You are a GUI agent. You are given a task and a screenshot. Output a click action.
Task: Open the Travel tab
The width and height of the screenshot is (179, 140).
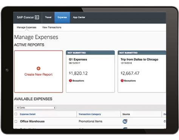tap(48, 17)
